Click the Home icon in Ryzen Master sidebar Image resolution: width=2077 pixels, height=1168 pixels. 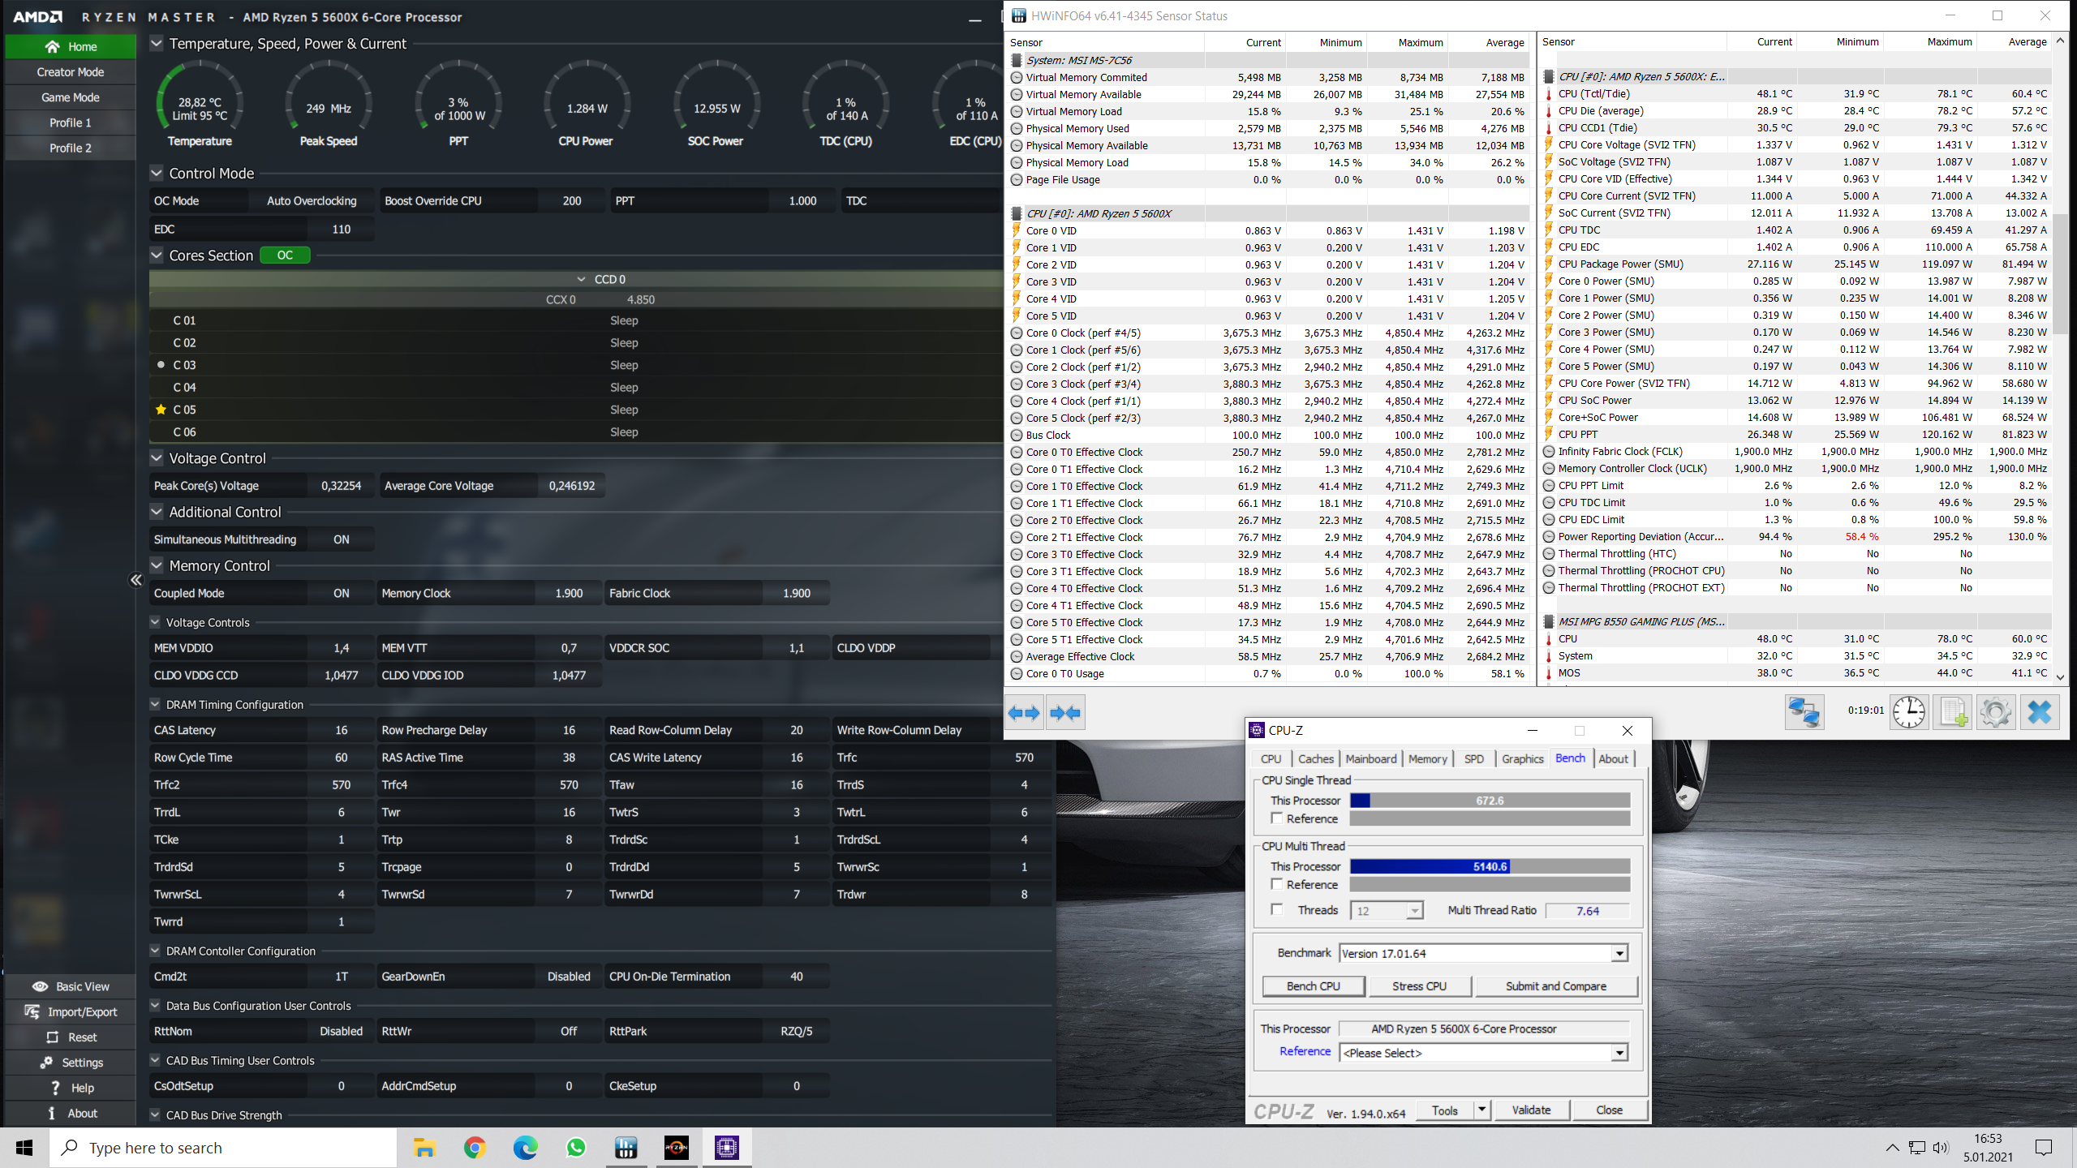click(52, 46)
